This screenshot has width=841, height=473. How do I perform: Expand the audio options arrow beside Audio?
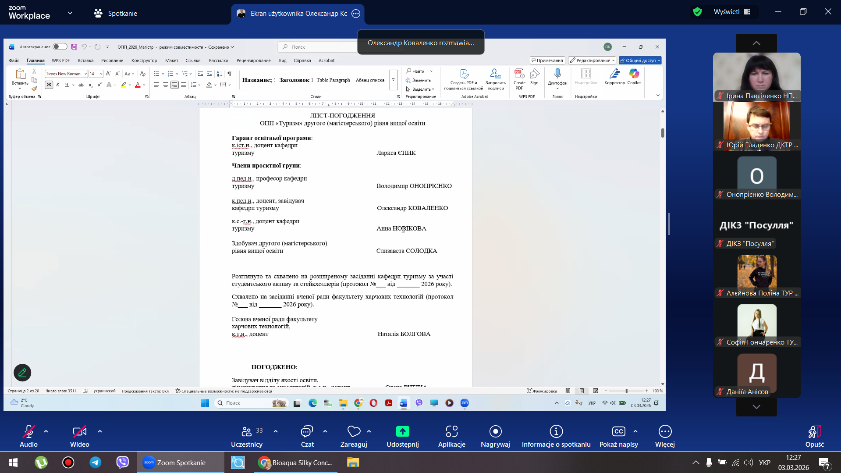point(46,431)
